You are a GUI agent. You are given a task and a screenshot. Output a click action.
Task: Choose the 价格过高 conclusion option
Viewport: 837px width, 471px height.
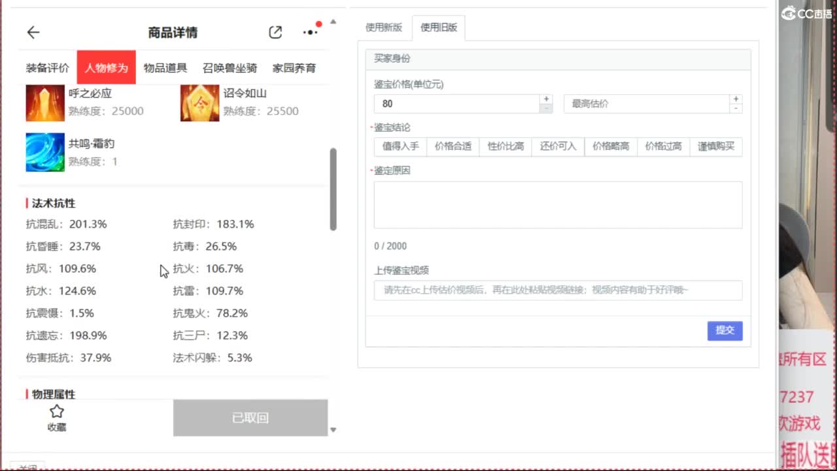(664, 147)
